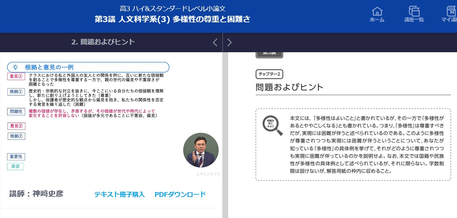Viewport: 457px width, 218px height.
Task: Select the 意見② label badge
Action: (16, 126)
